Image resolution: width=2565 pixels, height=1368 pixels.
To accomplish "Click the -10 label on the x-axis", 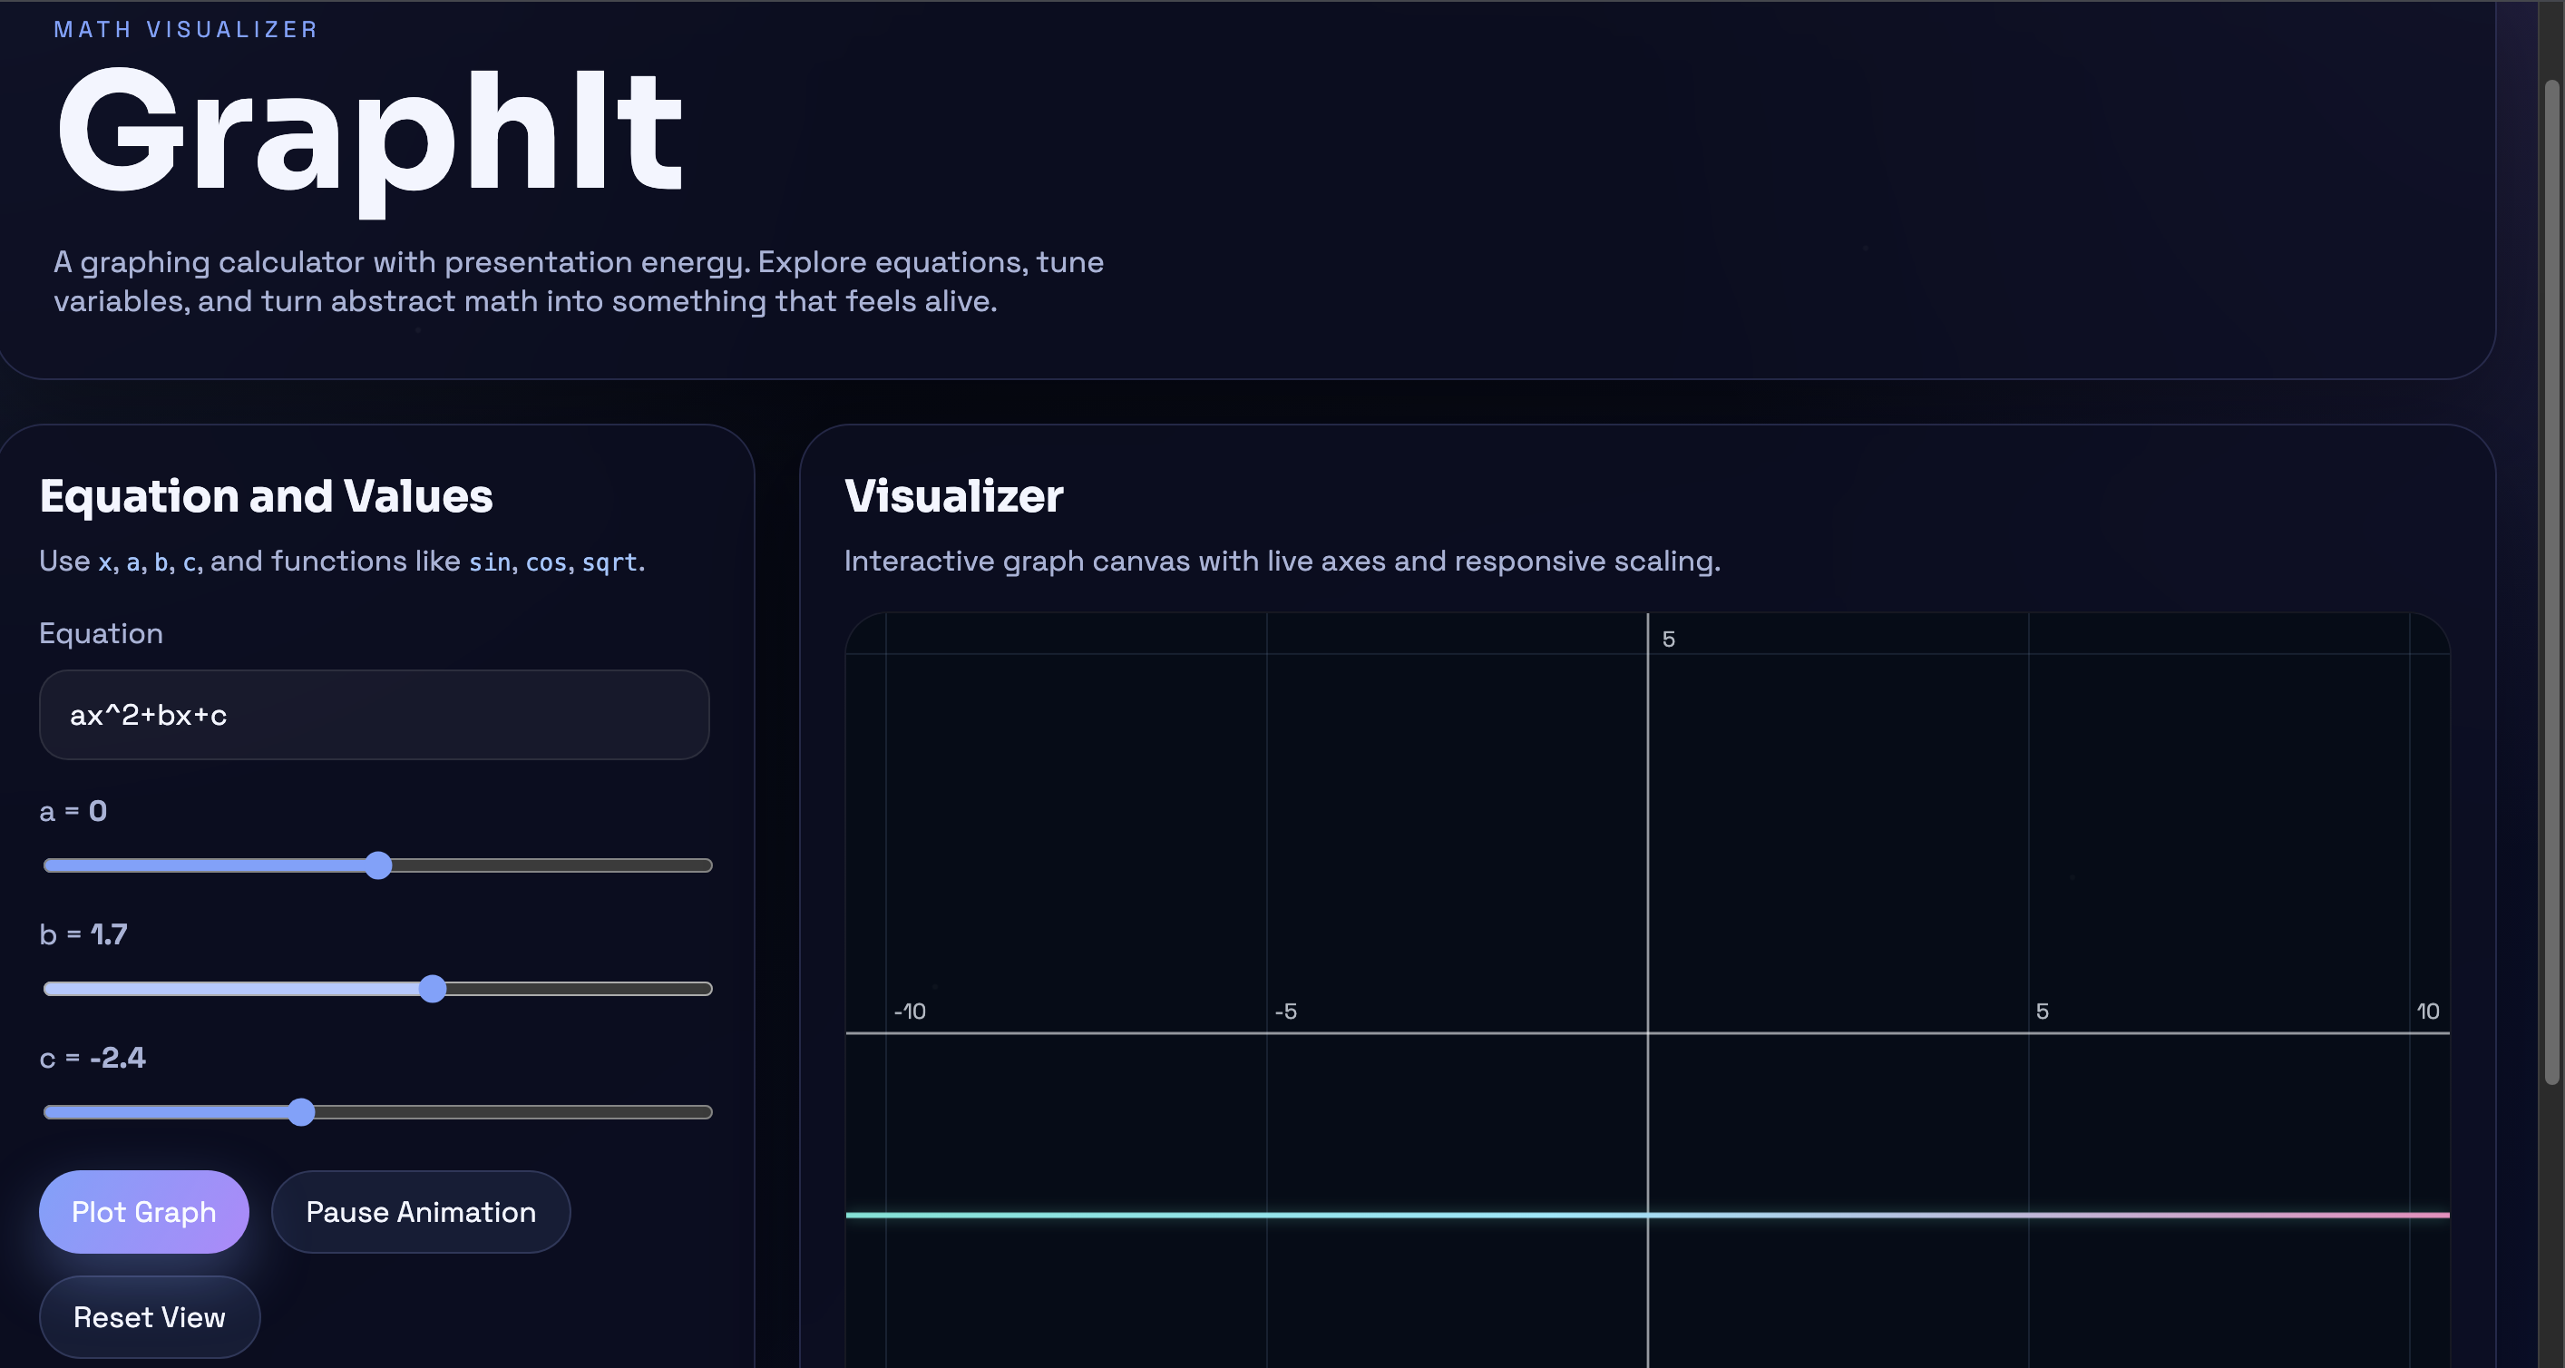I will [x=909, y=1011].
